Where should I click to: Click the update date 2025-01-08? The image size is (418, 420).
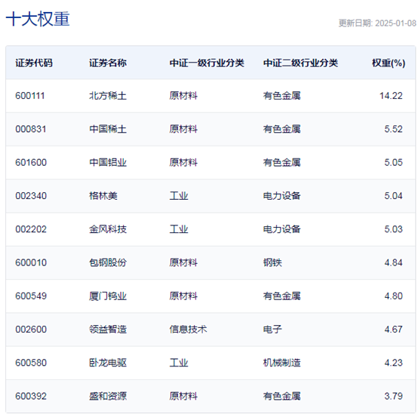click(x=395, y=23)
